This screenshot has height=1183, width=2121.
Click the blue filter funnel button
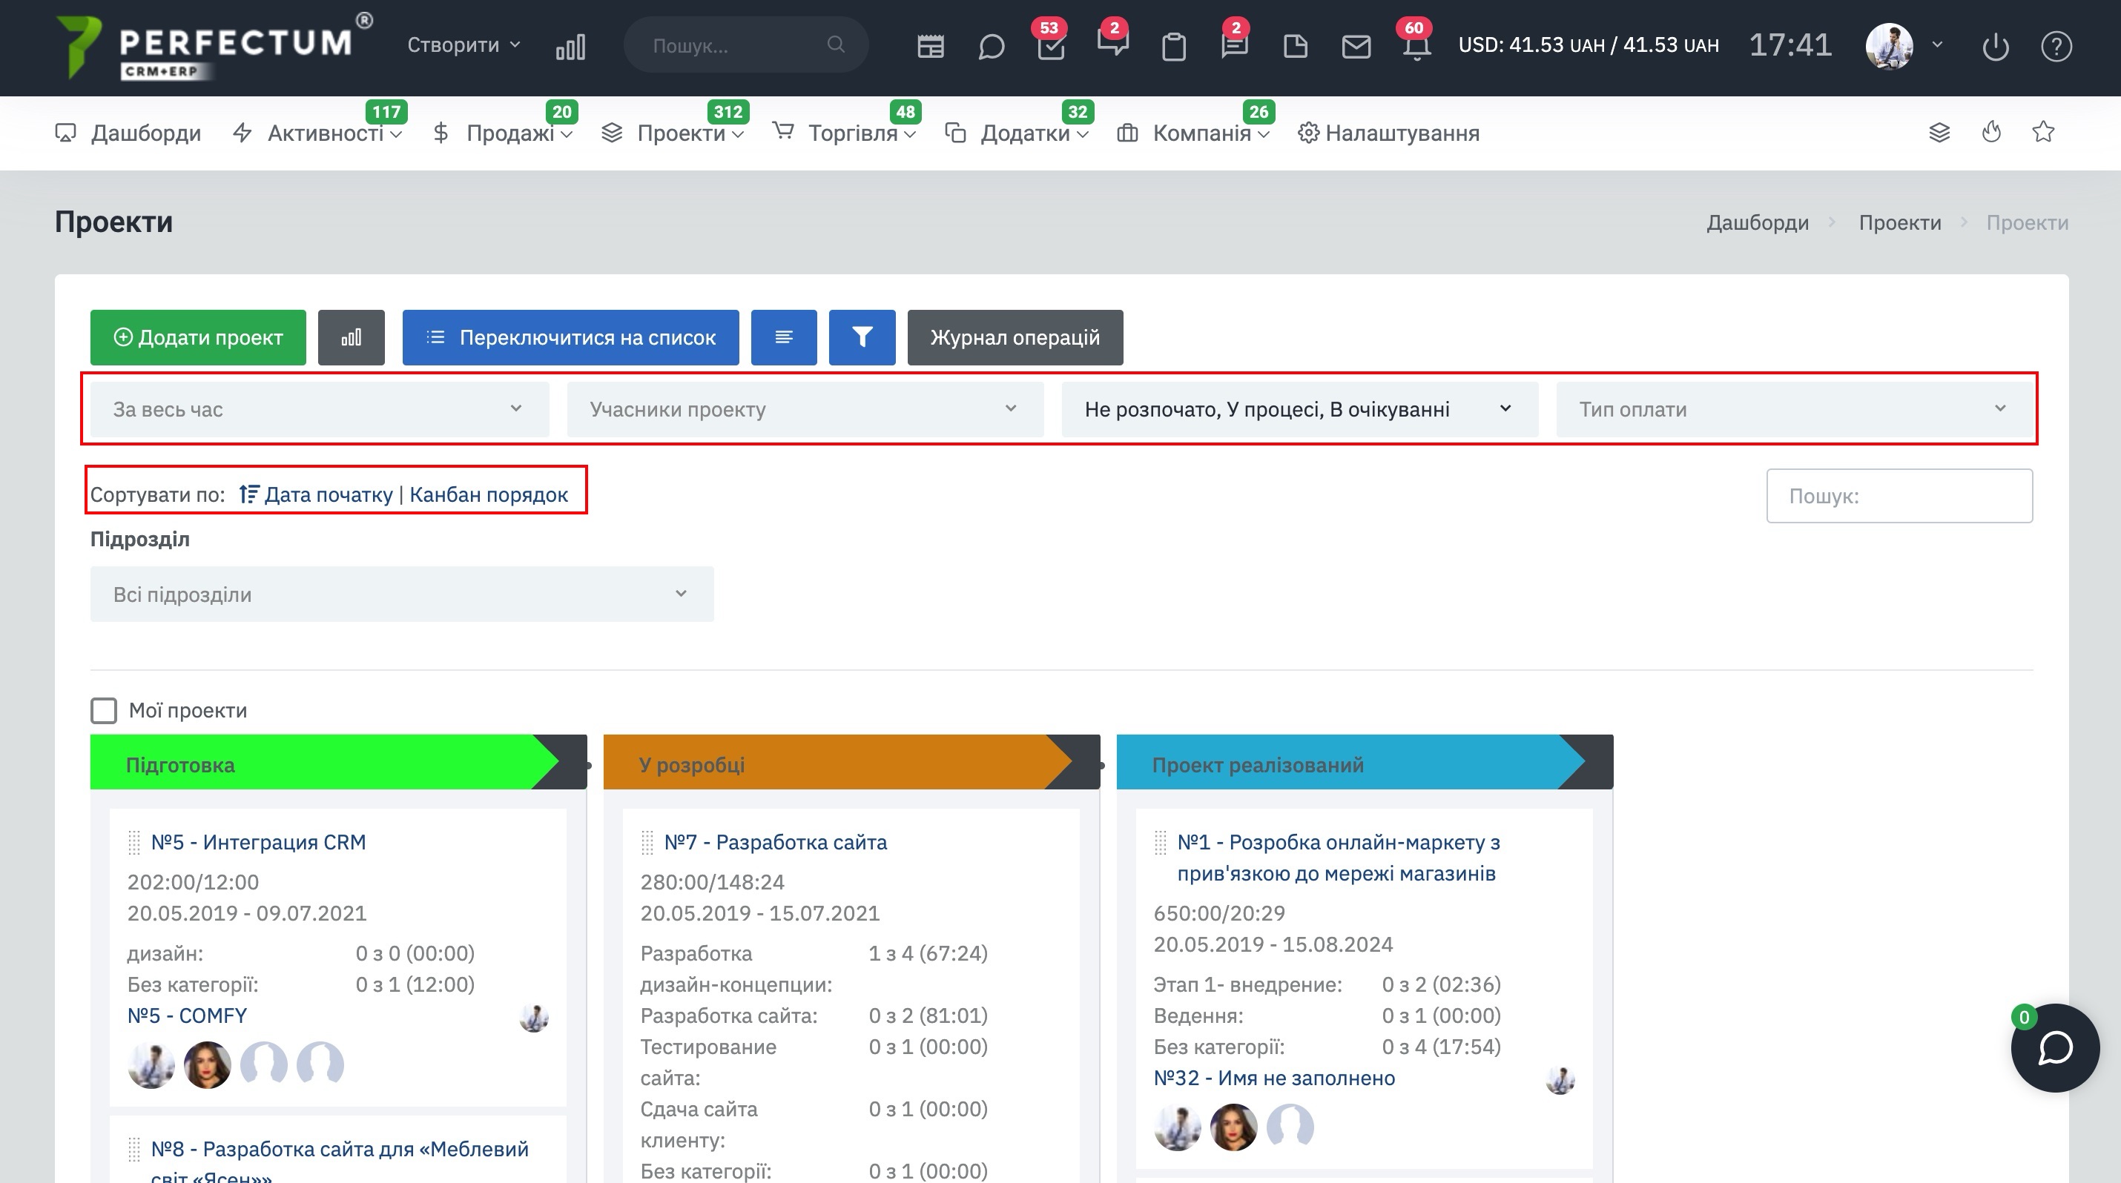pyautogui.click(x=862, y=337)
